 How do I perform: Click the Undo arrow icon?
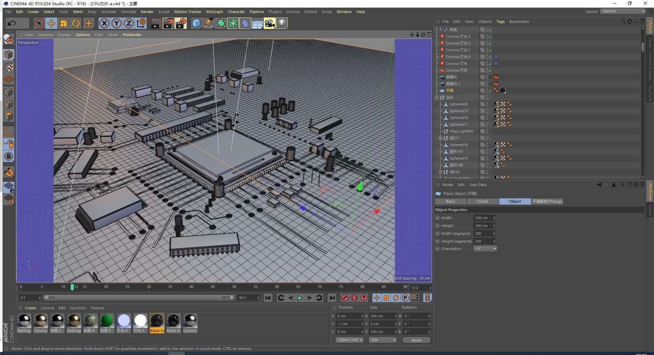click(11, 23)
